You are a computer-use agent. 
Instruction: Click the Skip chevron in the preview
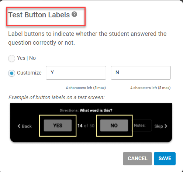click(166, 126)
